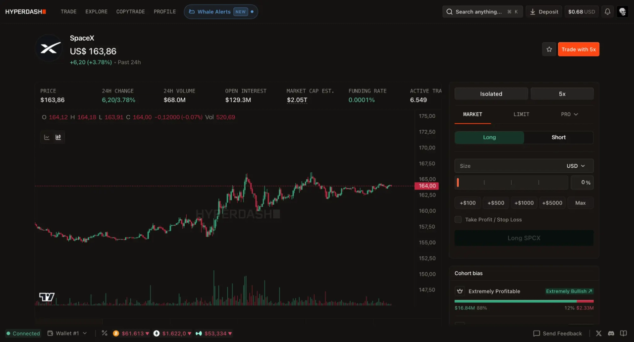Click Trade with 5x button
This screenshot has width=634, height=342.
click(579, 49)
